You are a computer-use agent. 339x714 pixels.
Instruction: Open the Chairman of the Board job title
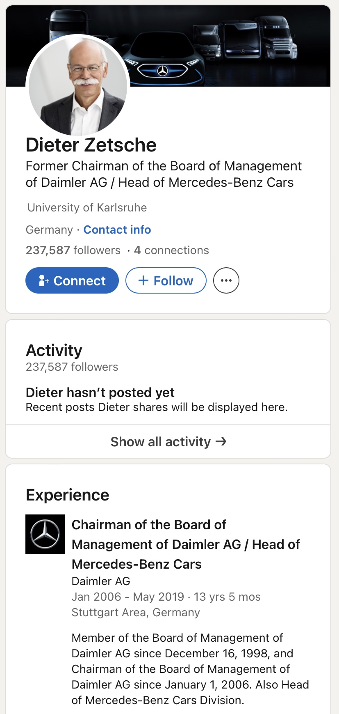[186, 544]
